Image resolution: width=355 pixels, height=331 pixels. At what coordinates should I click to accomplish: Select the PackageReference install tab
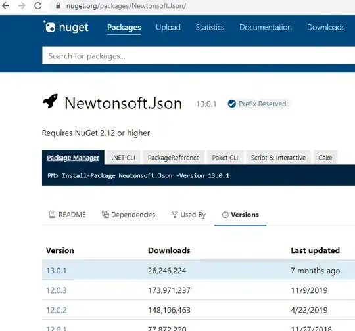174,158
